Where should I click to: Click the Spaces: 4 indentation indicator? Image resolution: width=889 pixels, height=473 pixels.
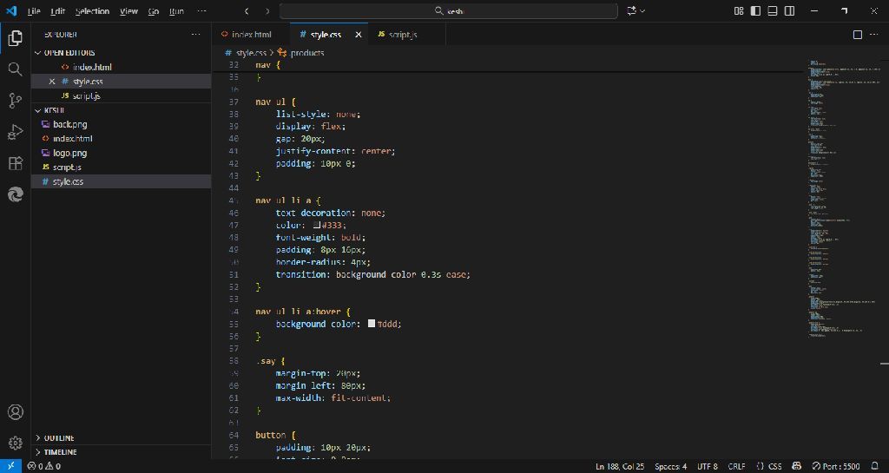click(x=670, y=466)
